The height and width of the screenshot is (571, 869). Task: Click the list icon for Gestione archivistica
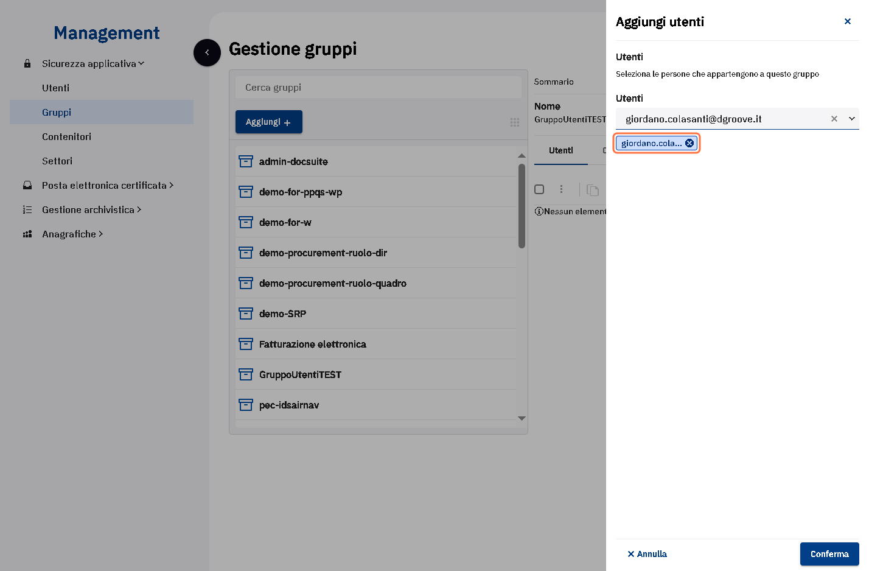coord(27,209)
